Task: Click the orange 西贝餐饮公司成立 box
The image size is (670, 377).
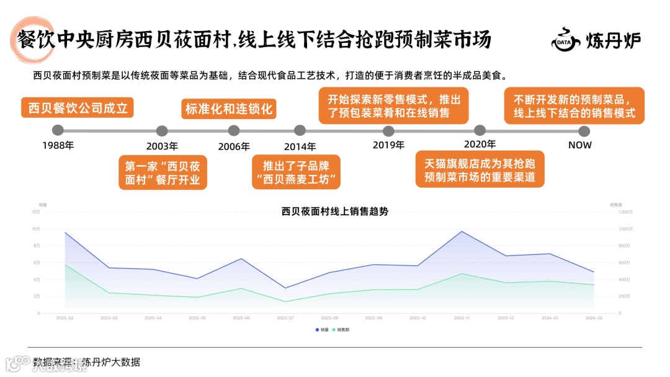Action: [x=78, y=108]
